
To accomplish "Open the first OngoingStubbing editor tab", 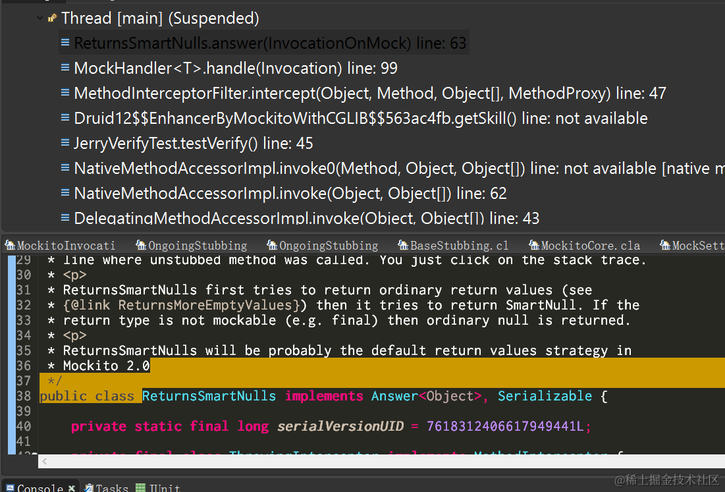I will [192, 246].
